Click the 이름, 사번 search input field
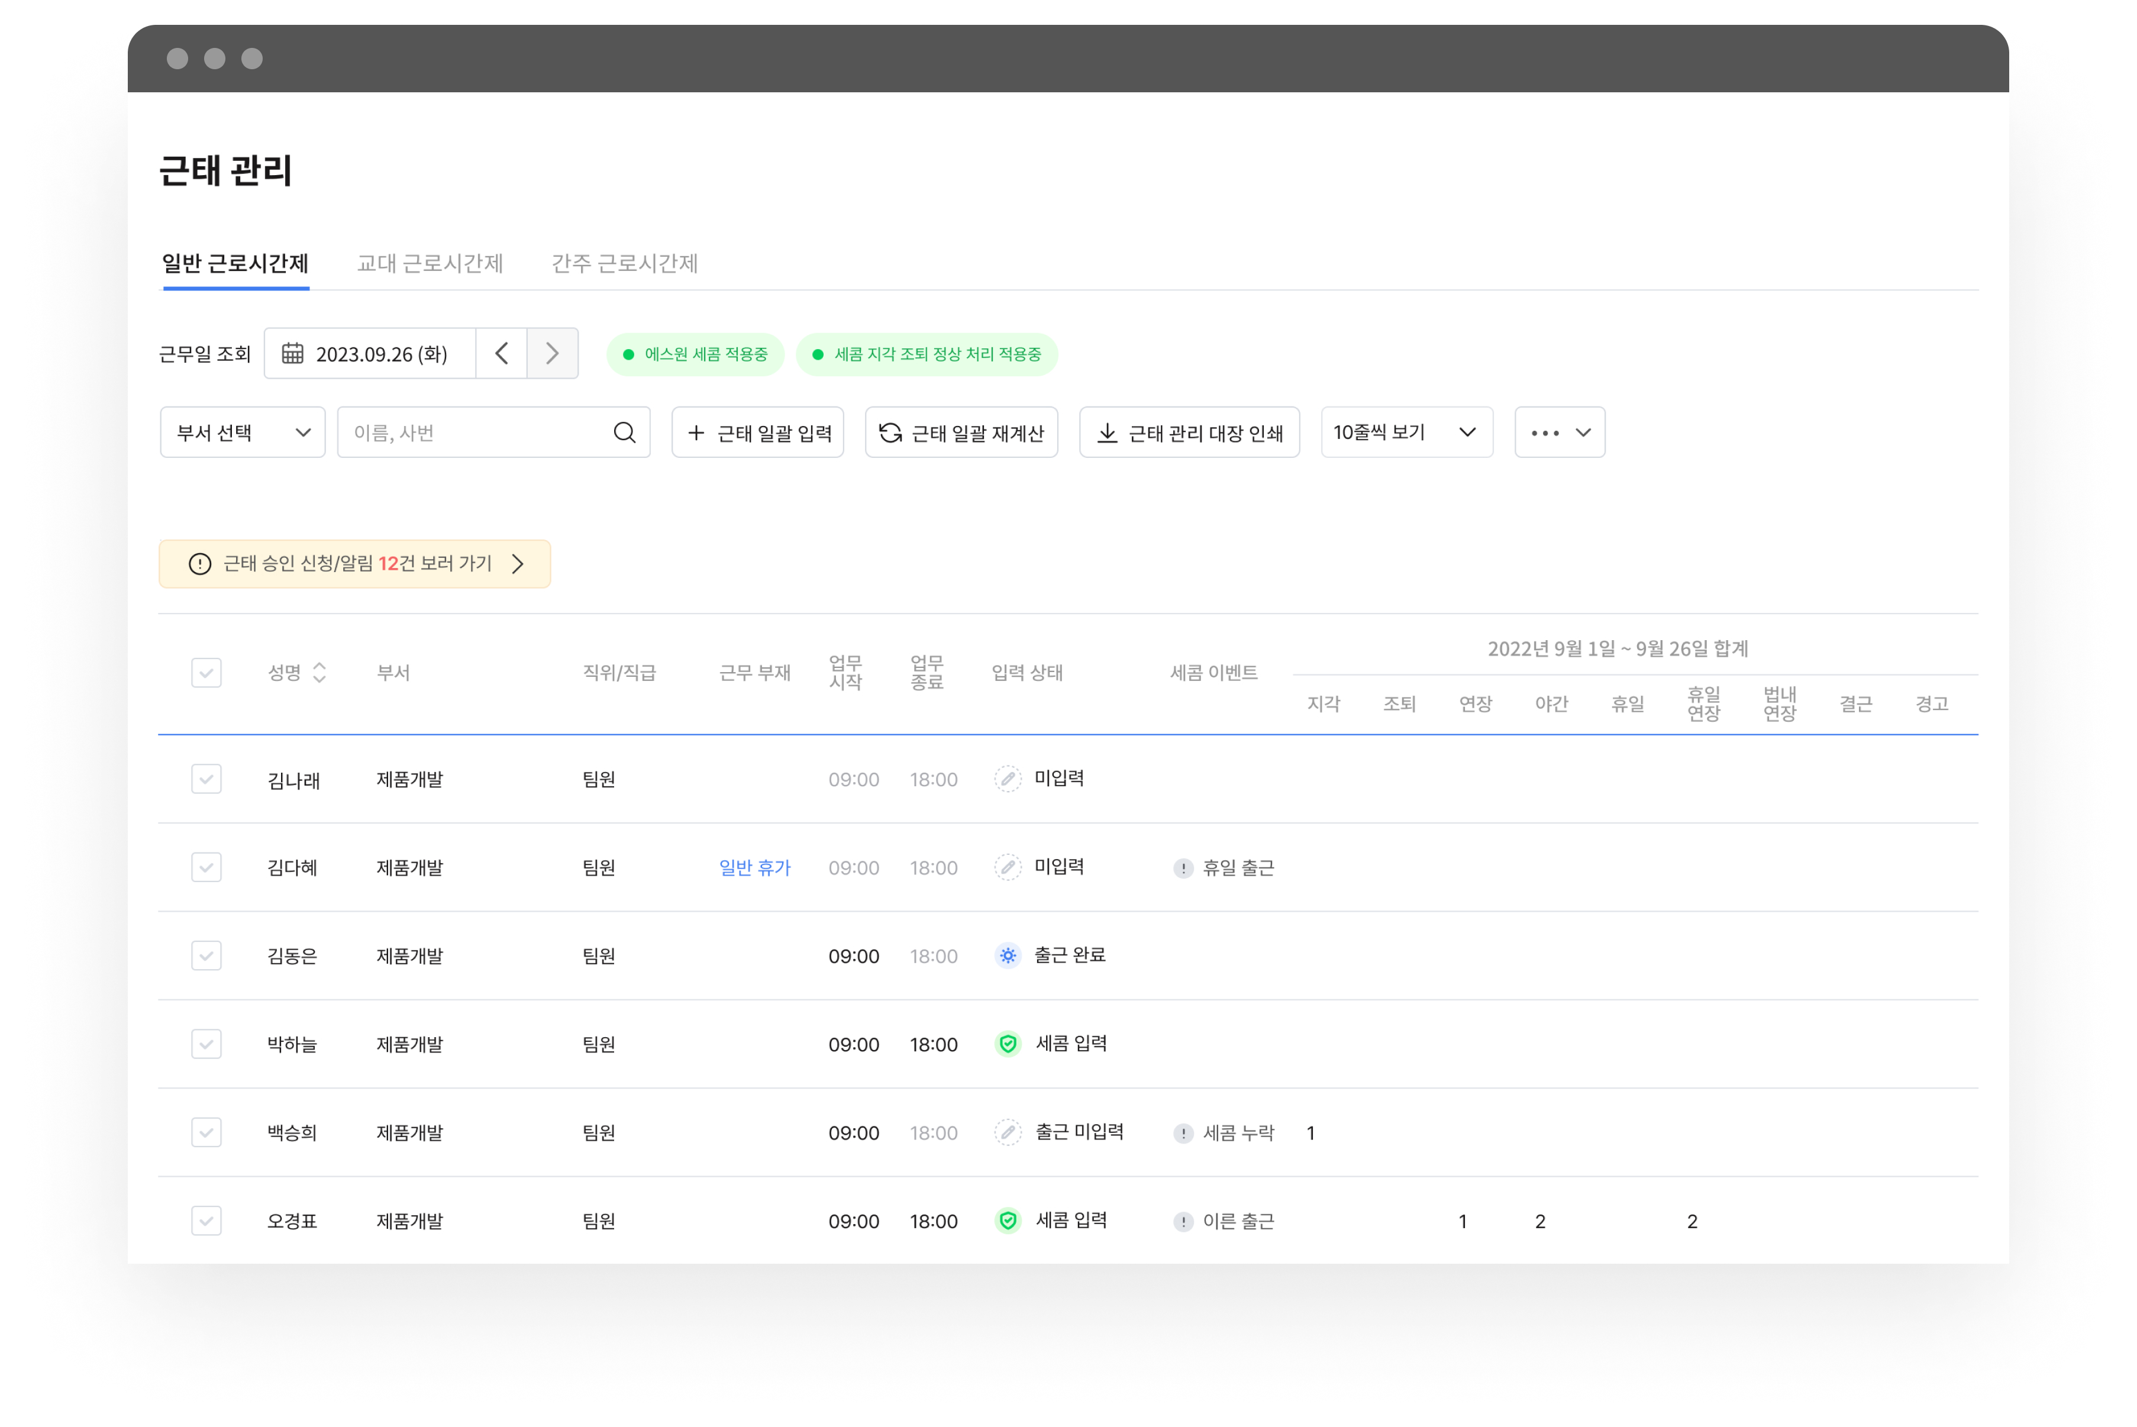Viewport: 2137px width, 1427px height. click(473, 432)
